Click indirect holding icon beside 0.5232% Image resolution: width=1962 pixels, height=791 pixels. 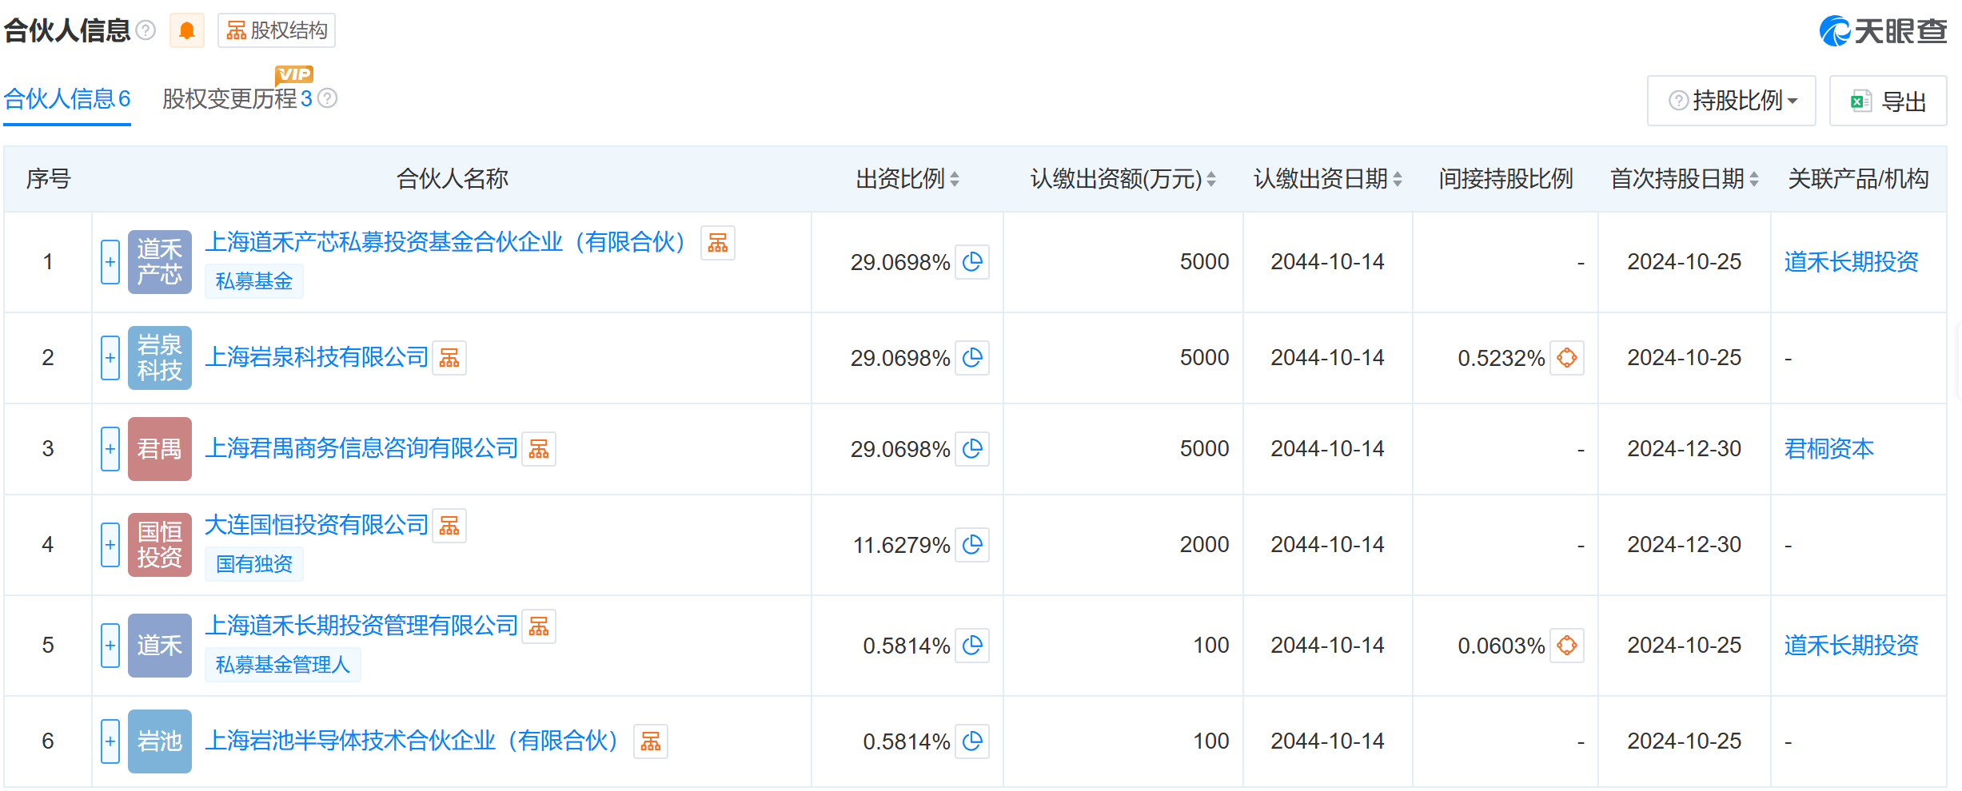[1567, 358]
